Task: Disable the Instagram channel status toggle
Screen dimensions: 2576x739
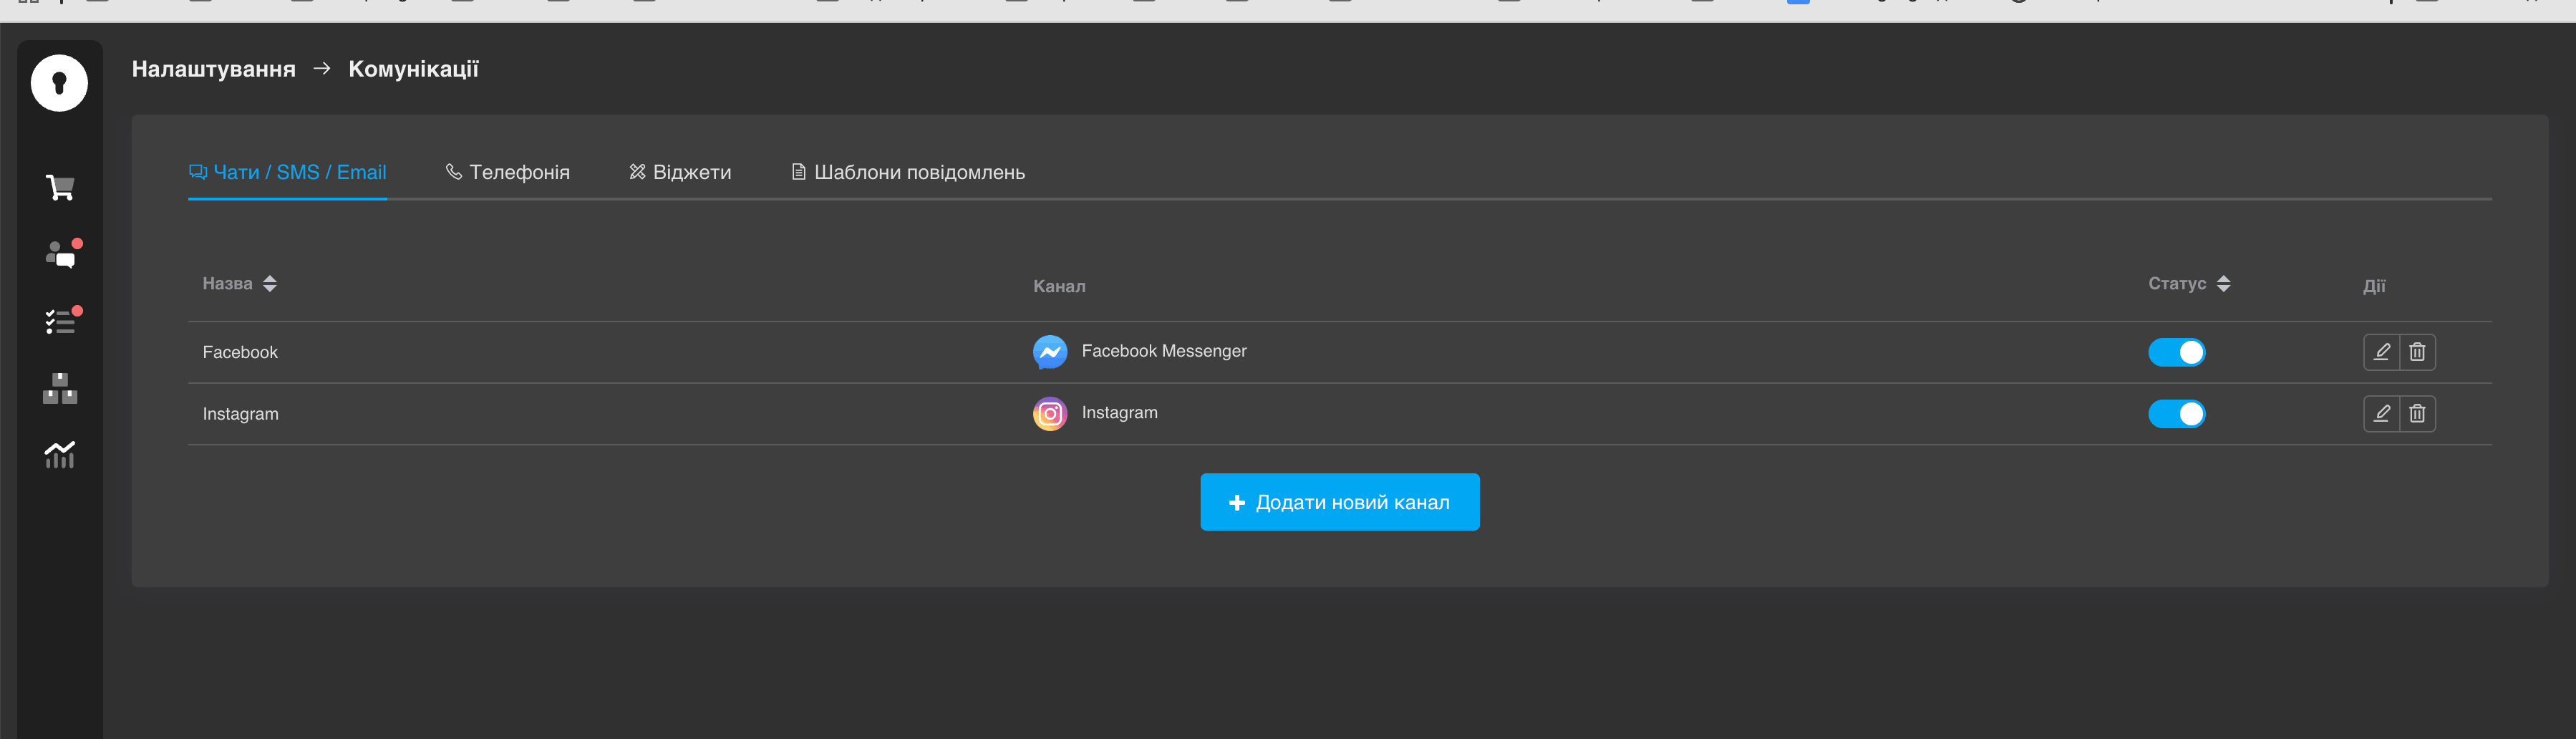Action: click(2177, 413)
